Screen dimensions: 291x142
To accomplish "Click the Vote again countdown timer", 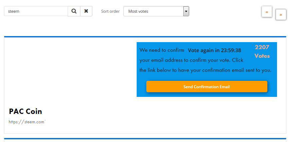I will point(214,50).
